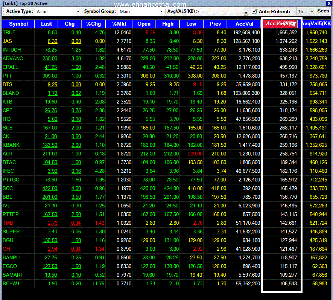333x300 pixels.
Task: Select the ITD symbol
Action: pos(6,119)
